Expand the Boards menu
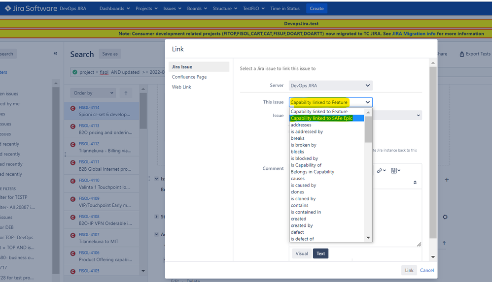This screenshot has height=282, width=492. pos(197,8)
